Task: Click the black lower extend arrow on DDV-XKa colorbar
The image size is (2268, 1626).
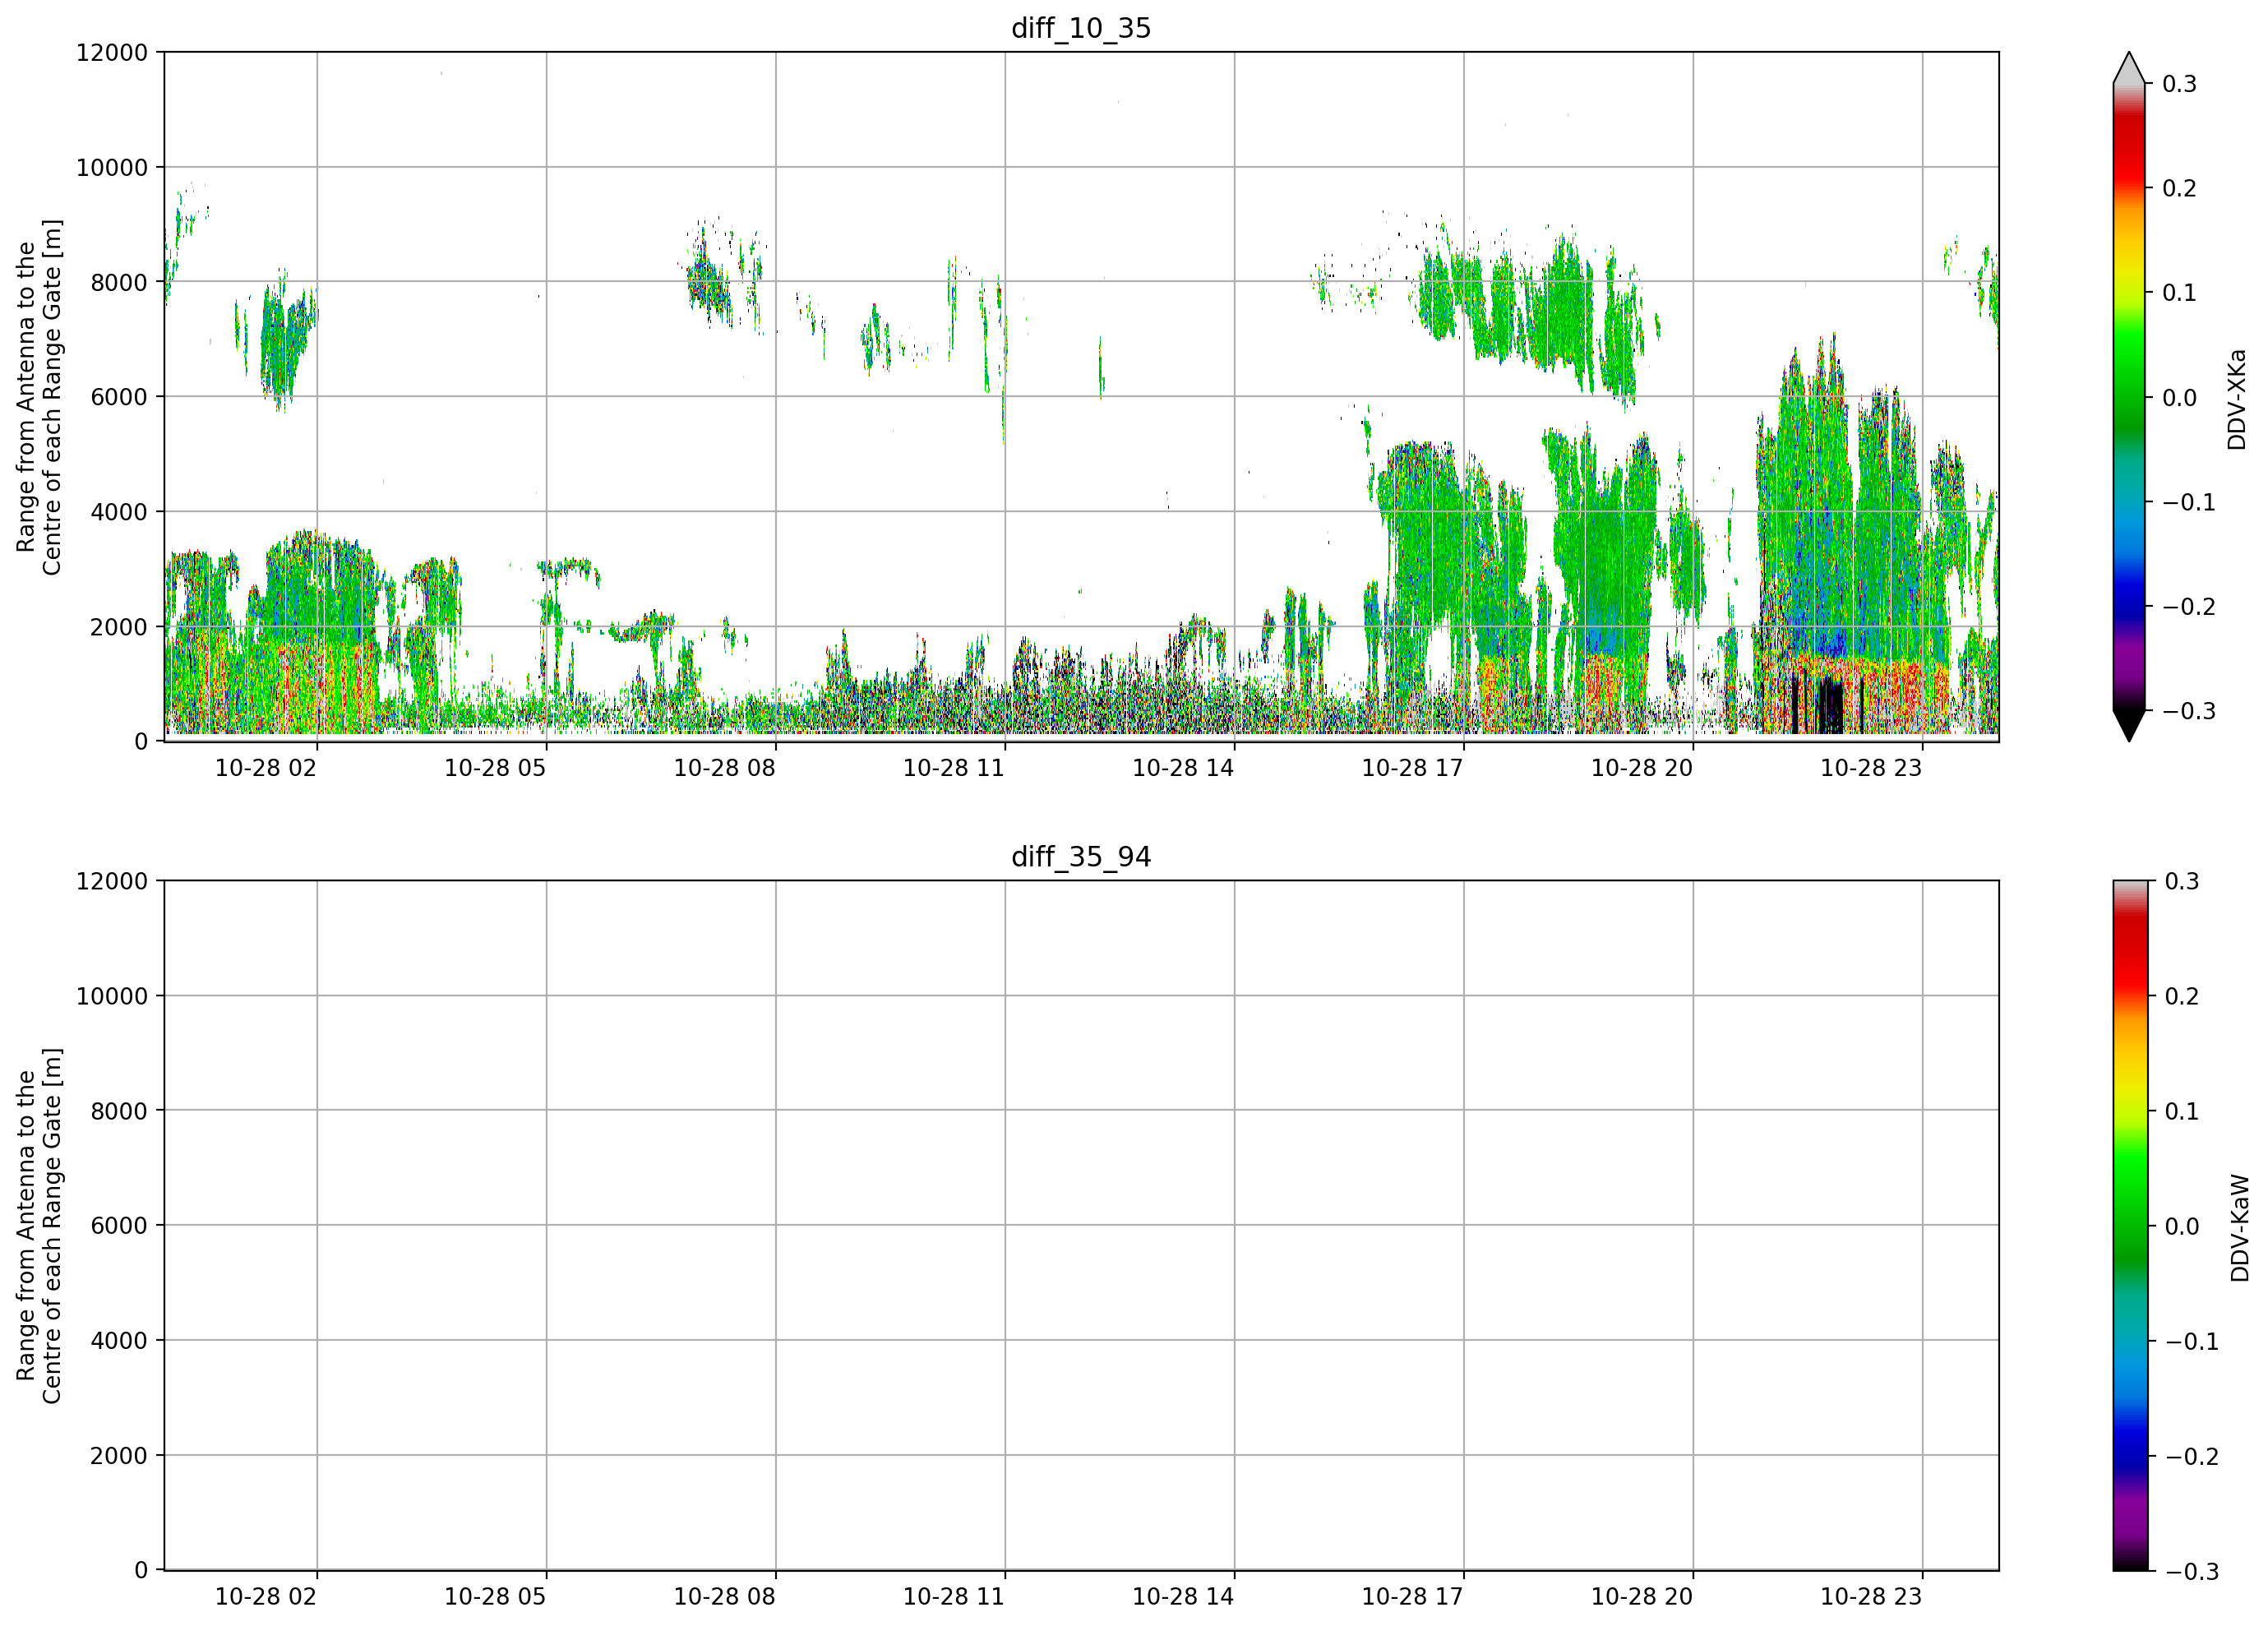Action: click(x=2129, y=726)
